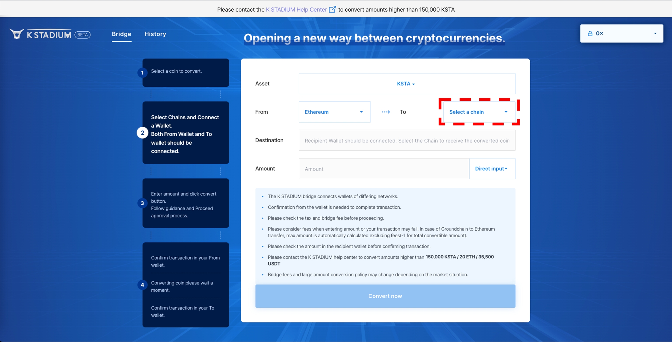Click the 'Opening a new way between cryptocurrencies.' headline
Image resolution: width=672 pixels, height=342 pixels.
(374, 38)
